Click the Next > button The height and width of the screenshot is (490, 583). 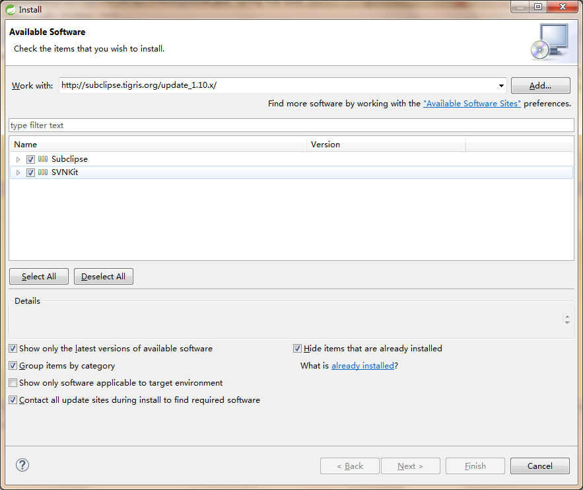point(410,466)
